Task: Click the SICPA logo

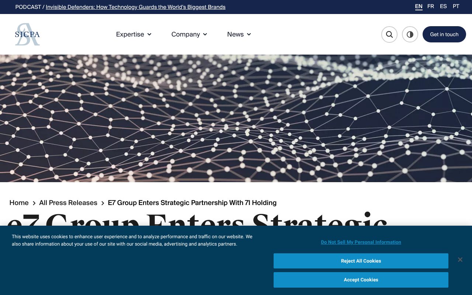Action: [27, 34]
